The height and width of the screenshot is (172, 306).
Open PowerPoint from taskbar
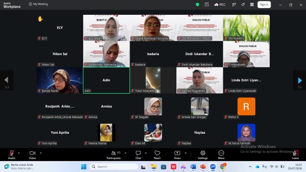coord(203,167)
